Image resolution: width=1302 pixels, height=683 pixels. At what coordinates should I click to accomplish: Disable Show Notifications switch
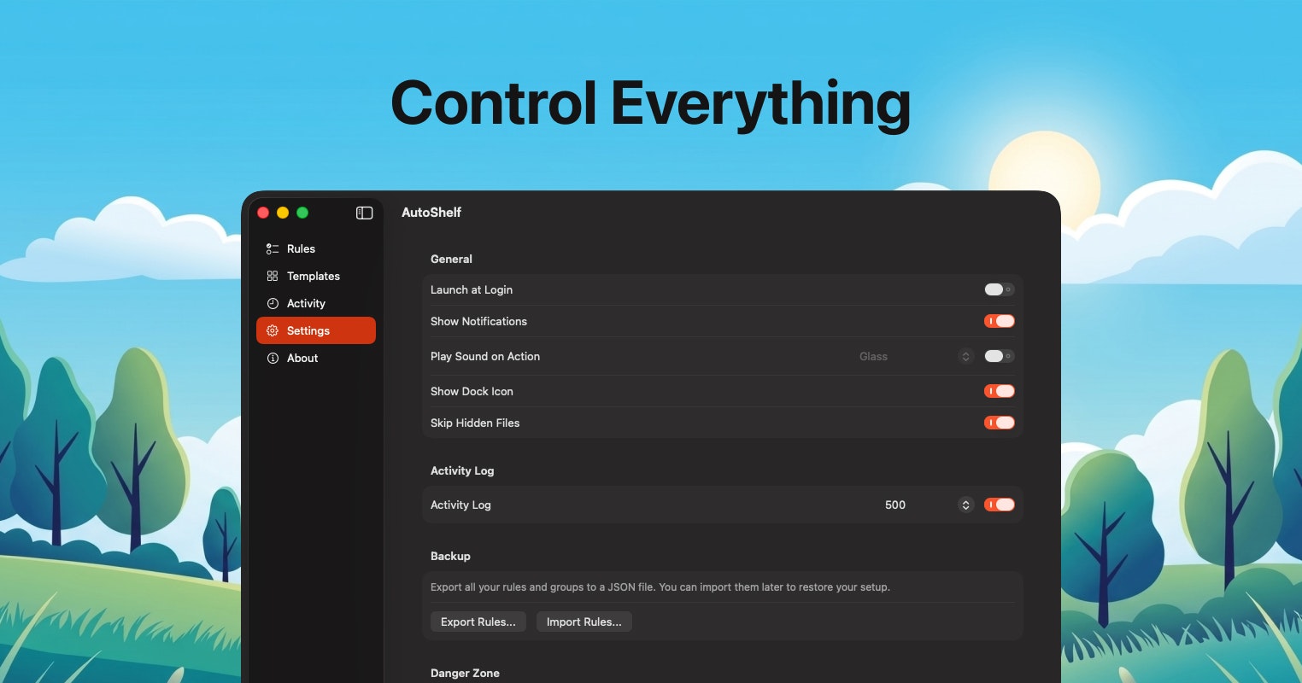coord(999,321)
